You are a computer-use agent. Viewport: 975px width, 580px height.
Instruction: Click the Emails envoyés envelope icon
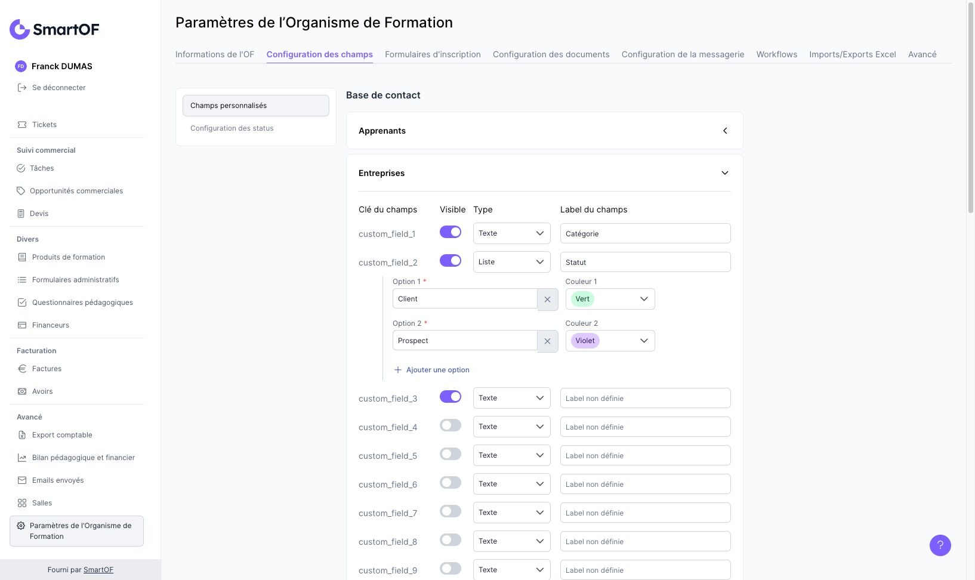coord(22,480)
